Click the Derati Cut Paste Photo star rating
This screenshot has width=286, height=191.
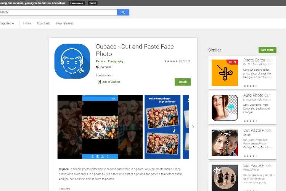click(251, 156)
